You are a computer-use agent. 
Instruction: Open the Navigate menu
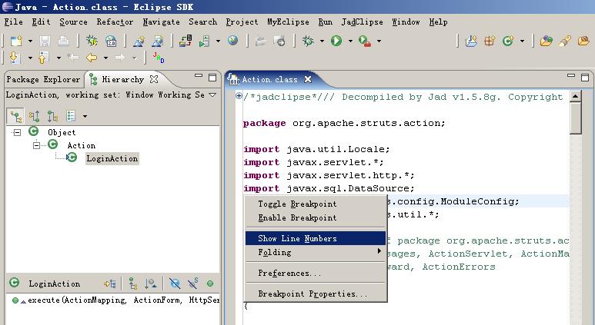pos(162,22)
